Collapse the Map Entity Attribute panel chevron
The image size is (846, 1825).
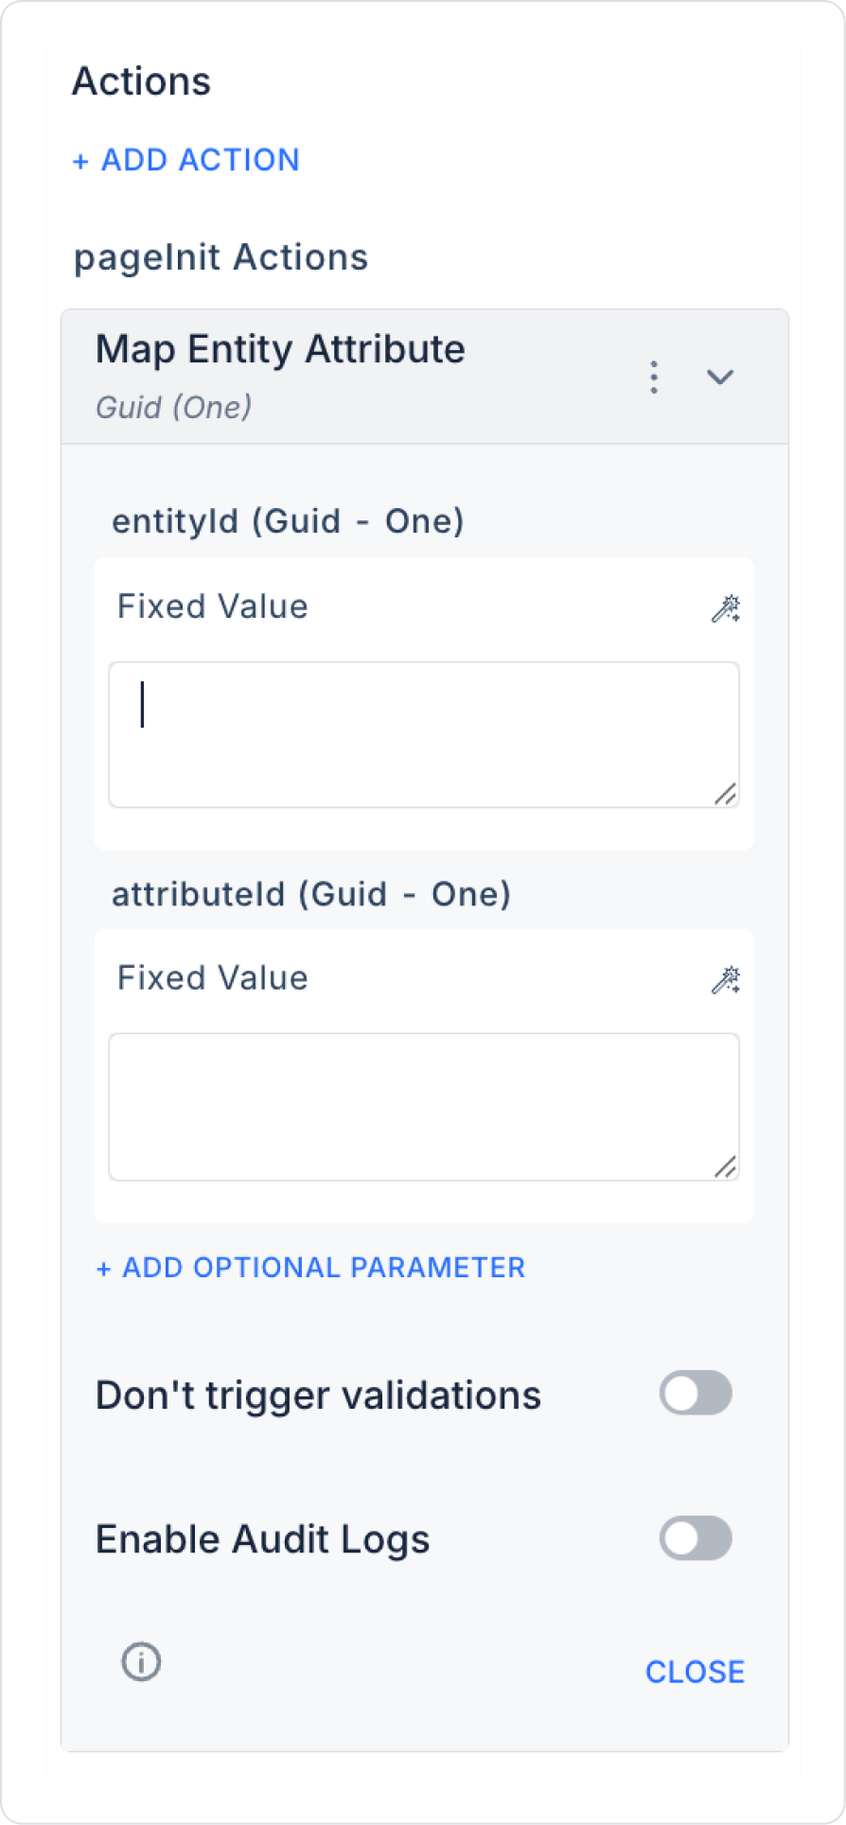point(720,377)
